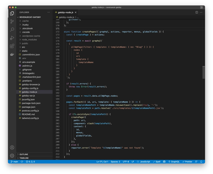213x174 pixels.
Task: Open the Manage settings gear
Action: click(x=12, y=156)
